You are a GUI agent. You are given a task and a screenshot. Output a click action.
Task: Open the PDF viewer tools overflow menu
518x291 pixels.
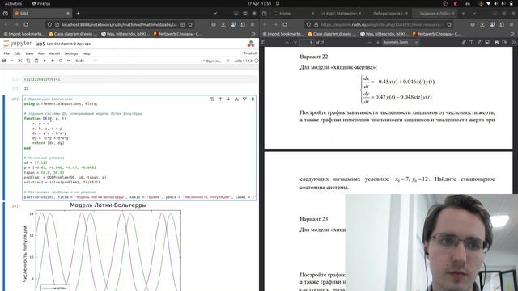point(513,42)
